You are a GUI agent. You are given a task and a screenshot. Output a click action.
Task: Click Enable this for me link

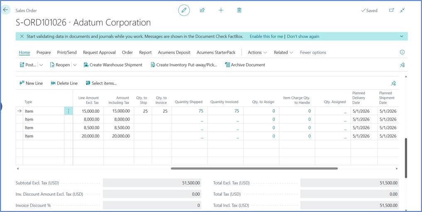coord(266,36)
